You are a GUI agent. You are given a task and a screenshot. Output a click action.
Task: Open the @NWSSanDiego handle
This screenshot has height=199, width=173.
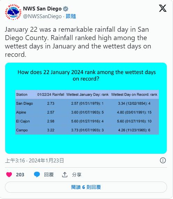click(x=42, y=16)
